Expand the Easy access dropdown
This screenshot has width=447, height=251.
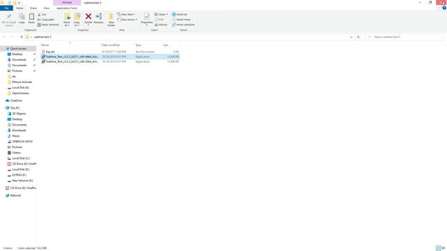pyautogui.click(x=127, y=20)
